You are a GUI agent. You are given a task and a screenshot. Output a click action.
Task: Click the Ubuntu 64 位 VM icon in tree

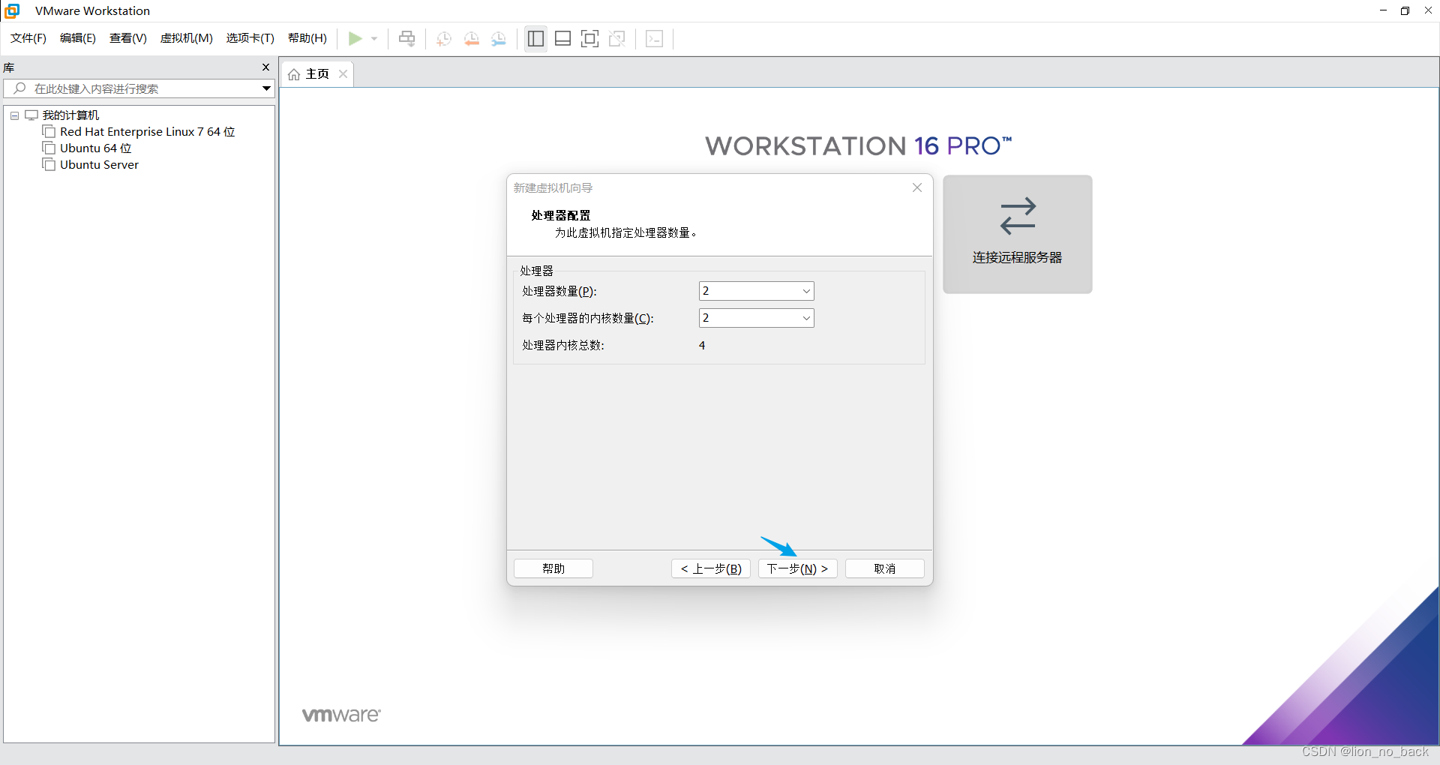[x=49, y=148]
